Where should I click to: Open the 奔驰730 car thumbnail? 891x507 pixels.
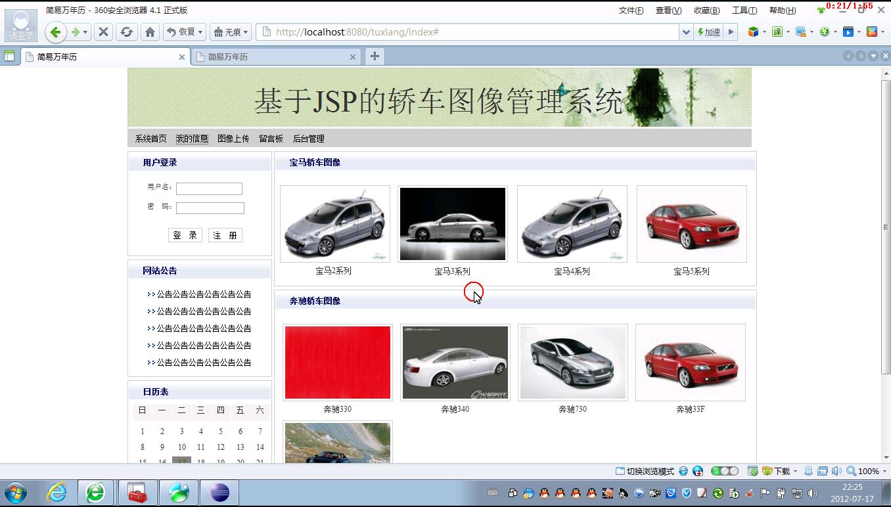pyautogui.click(x=573, y=363)
